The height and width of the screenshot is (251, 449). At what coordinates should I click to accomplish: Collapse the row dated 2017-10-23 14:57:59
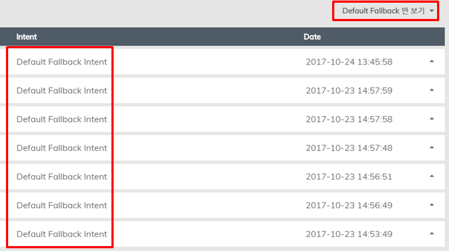(432, 90)
